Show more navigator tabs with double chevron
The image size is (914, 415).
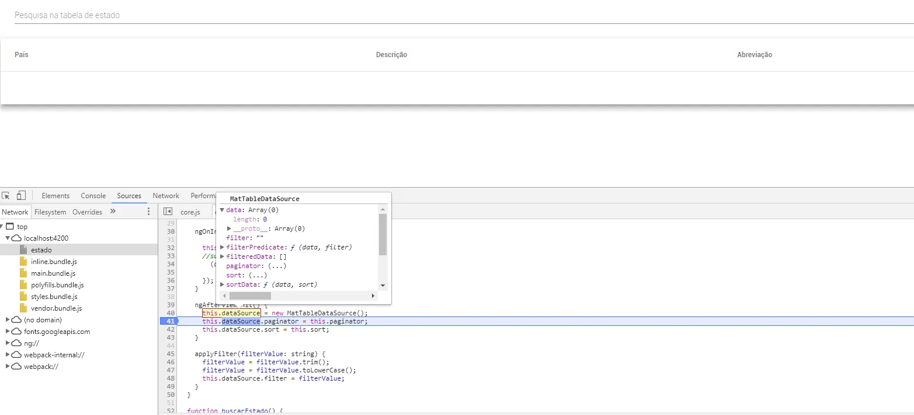click(113, 212)
